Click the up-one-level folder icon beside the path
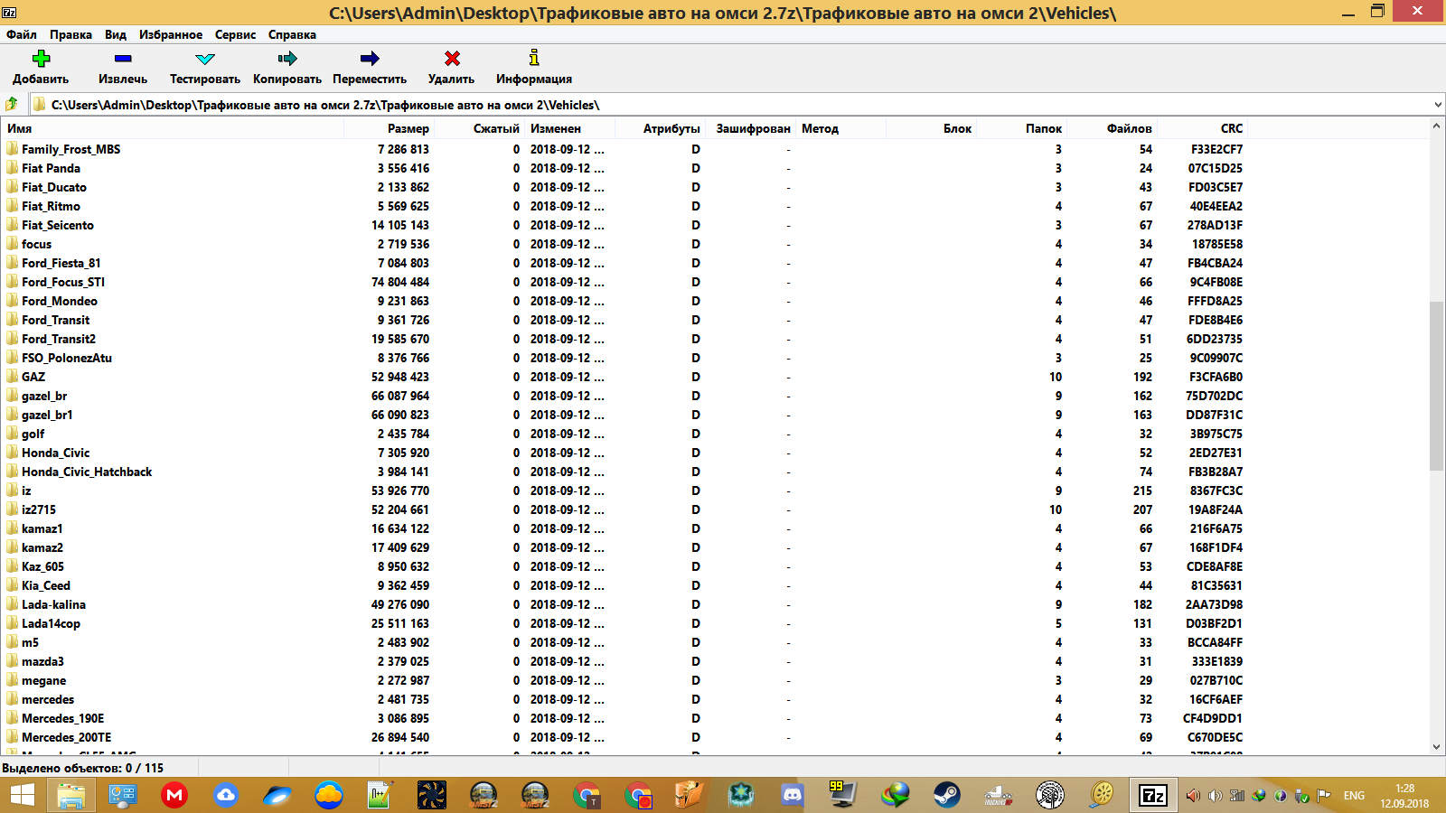The image size is (1446, 813). pyautogui.click(x=12, y=104)
